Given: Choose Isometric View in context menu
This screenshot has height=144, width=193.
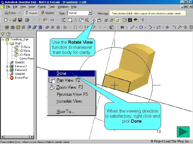Looking at the screenshot, I should (72, 101).
